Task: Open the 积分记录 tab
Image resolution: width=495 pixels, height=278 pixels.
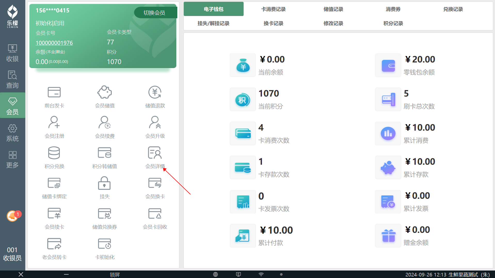Action: [x=393, y=23]
